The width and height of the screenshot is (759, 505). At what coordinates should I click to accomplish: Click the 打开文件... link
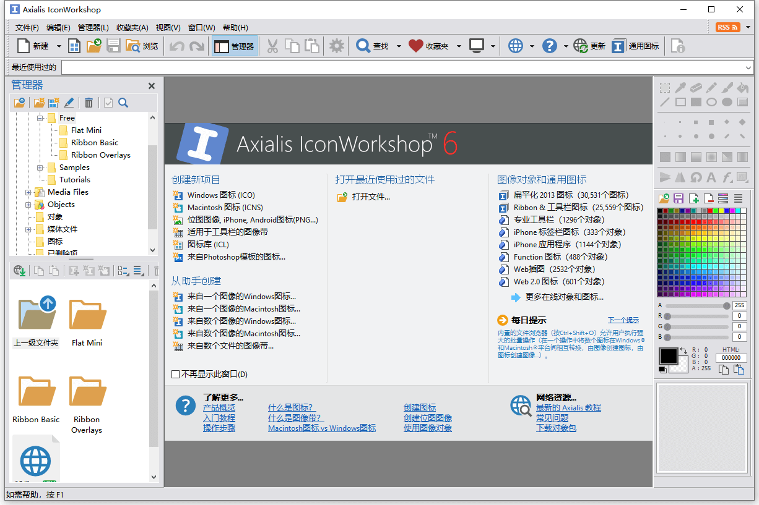point(371,197)
